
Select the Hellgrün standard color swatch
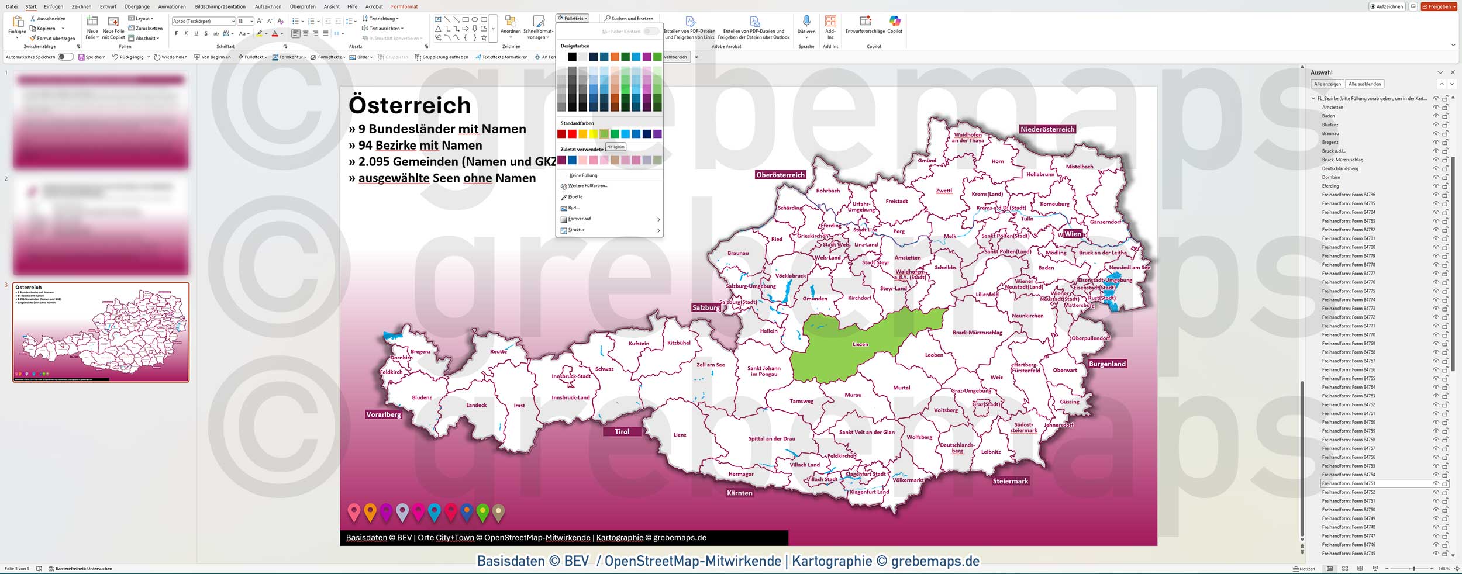[x=604, y=133]
